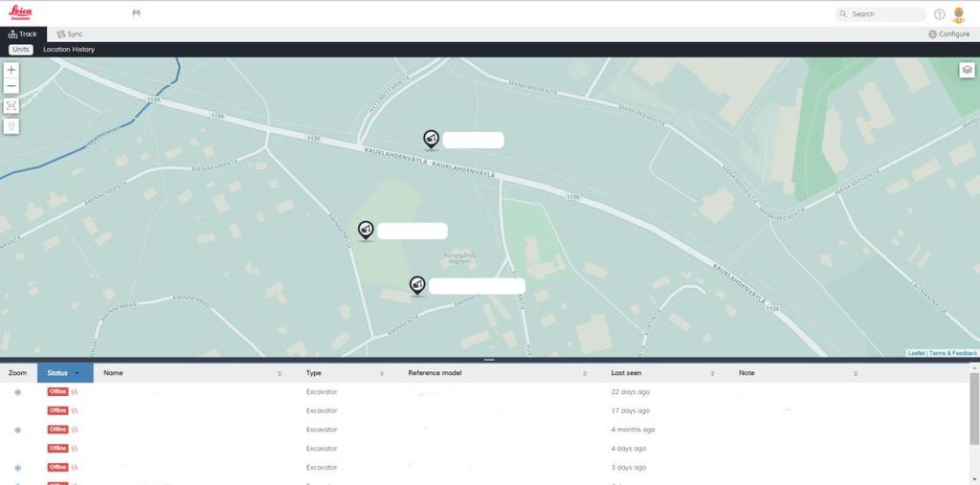
Task: Click Excavator type in 17 days ago row
Action: click(x=322, y=410)
